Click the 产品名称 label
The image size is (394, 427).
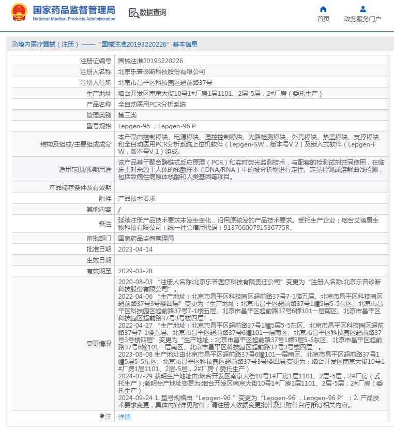click(99, 105)
